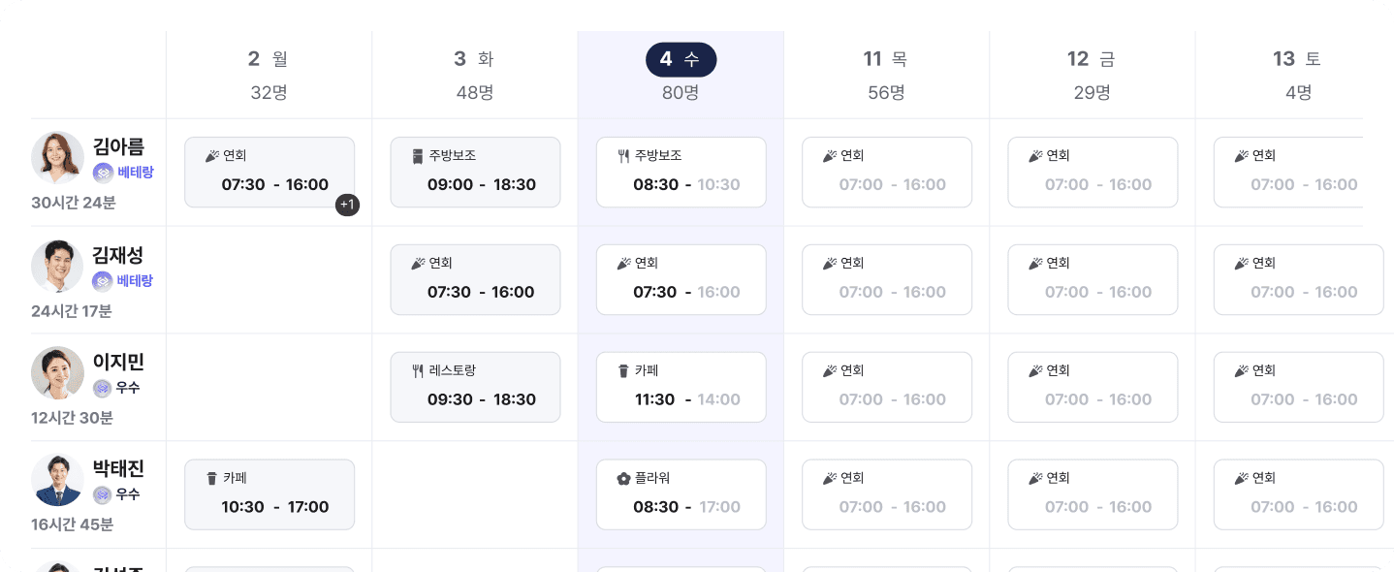Click fork-knife icon on 레스토랑 shift card

point(418,371)
